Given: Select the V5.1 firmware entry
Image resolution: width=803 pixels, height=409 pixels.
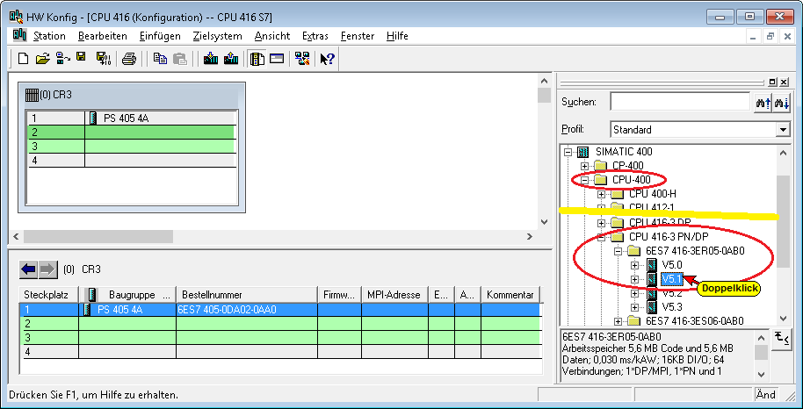Looking at the screenshot, I should (672, 279).
